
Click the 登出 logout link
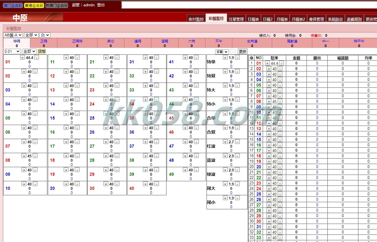tap(101, 5)
